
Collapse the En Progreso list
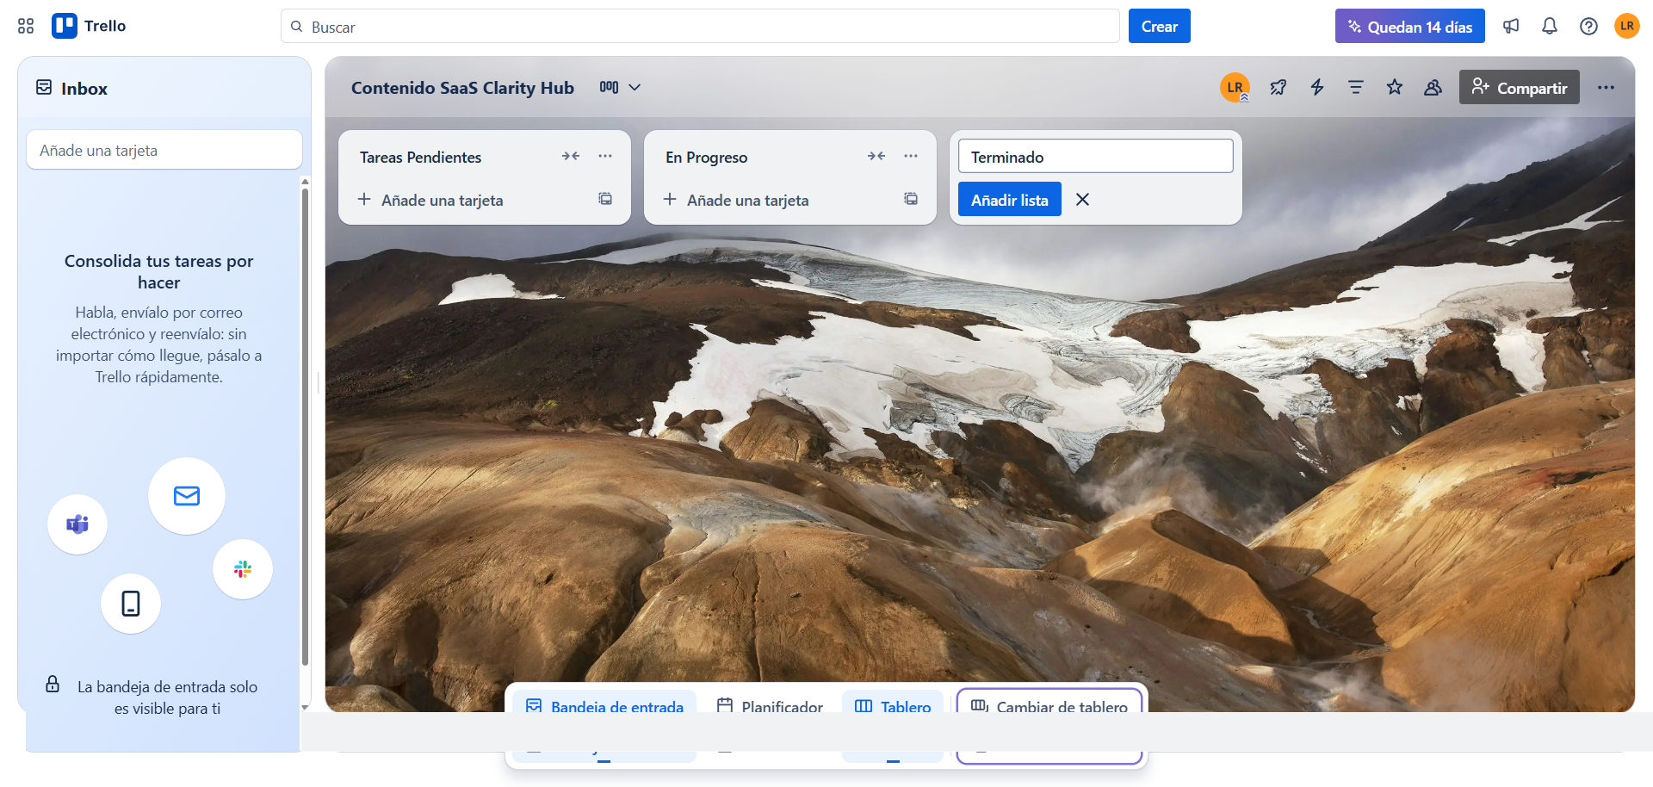click(876, 156)
